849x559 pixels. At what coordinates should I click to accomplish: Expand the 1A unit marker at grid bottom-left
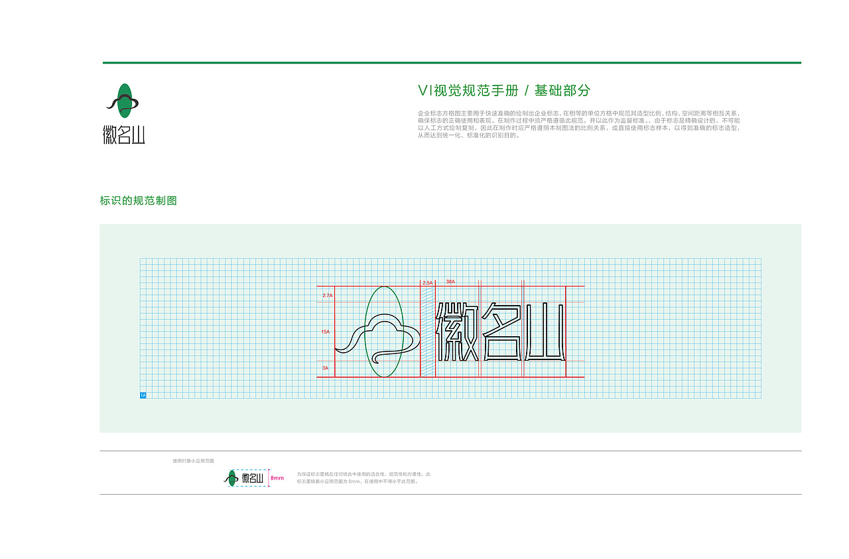pyautogui.click(x=142, y=395)
